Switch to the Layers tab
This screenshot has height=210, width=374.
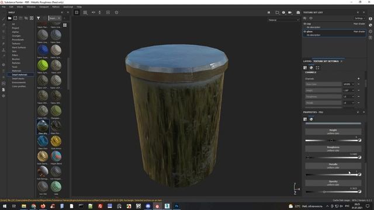tap(307, 61)
